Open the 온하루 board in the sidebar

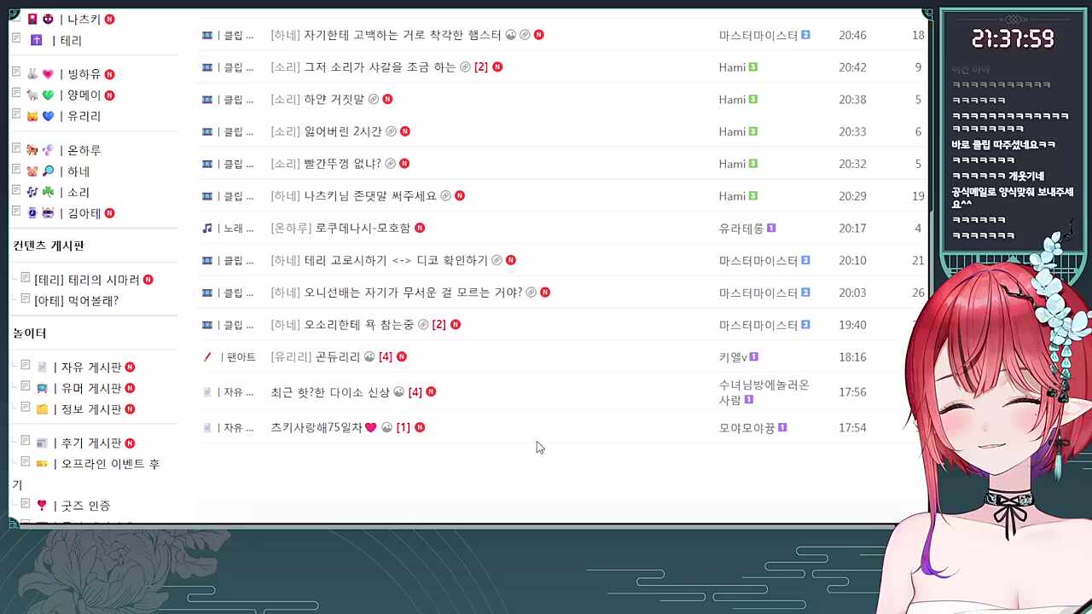tap(84, 150)
